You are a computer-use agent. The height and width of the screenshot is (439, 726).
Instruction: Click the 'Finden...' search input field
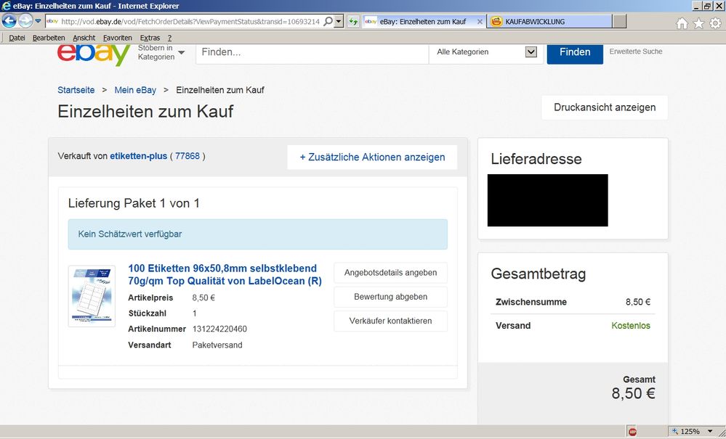pyautogui.click(x=312, y=52)
